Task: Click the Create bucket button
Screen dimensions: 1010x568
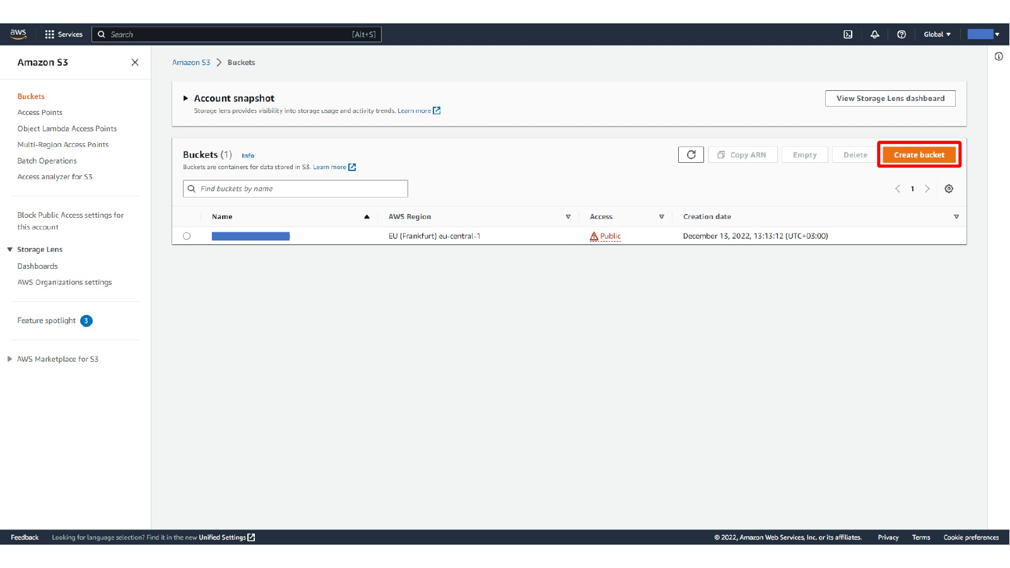Action: (919, 155)
